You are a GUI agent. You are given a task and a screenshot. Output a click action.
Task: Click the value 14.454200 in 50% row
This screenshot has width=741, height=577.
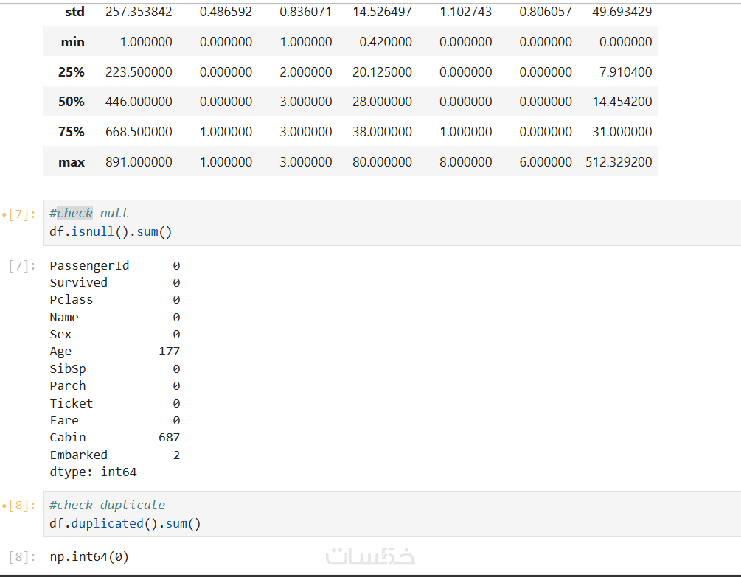(622, 102)
